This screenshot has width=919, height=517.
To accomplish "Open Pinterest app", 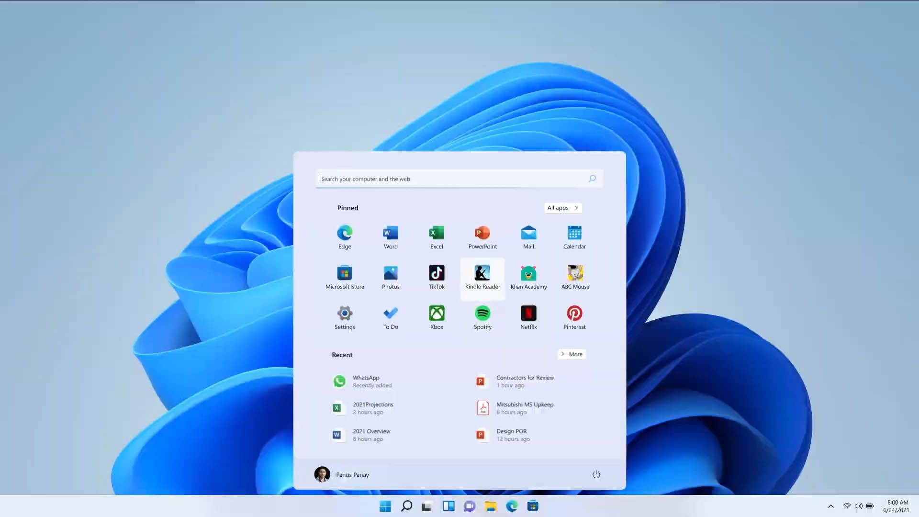I will (x=574, y=317).
